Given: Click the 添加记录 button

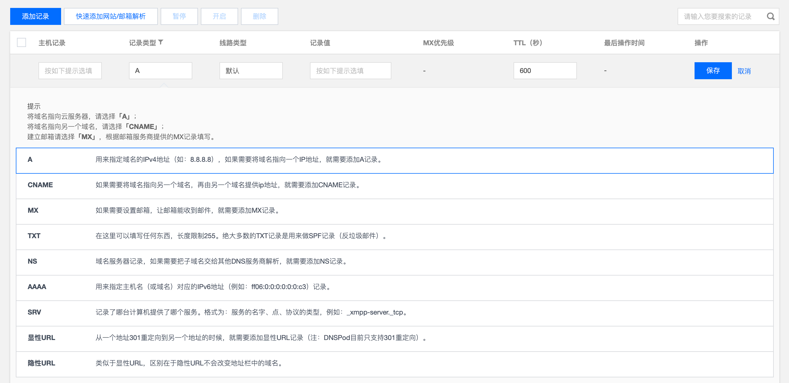Looking at the screenshot, I should [x=36, y=16].
